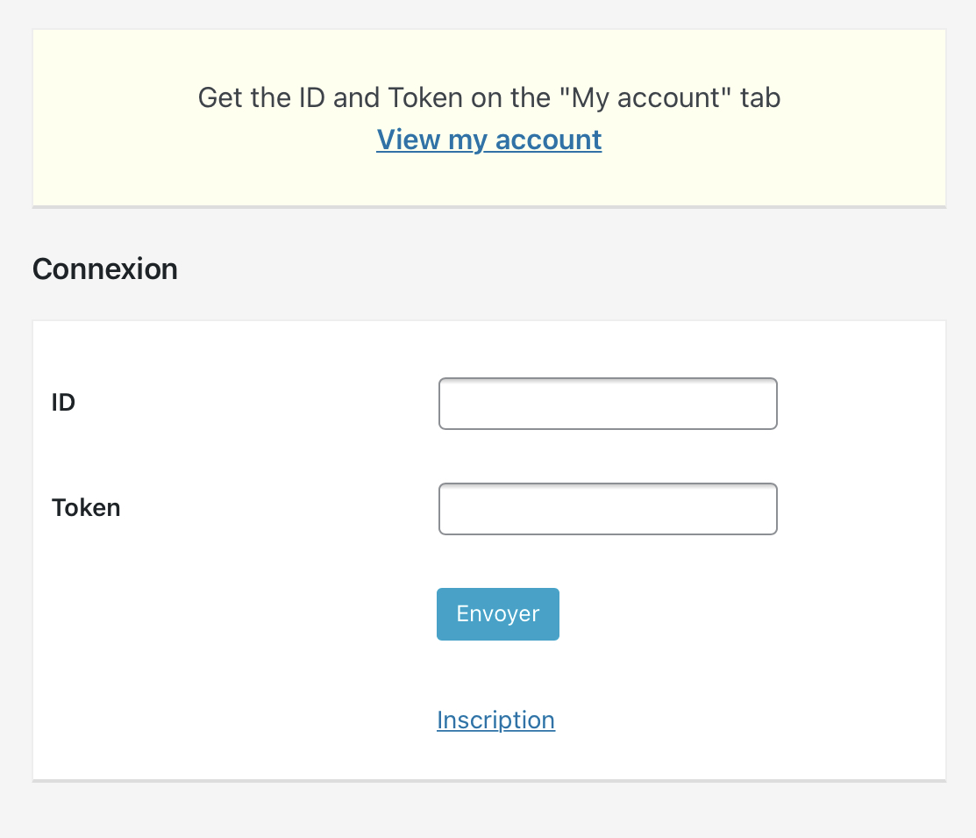Open sign-up page through Inscription link
Viewport: 976px width, 838px height.
pyautogui.click(x=495, y=720)
